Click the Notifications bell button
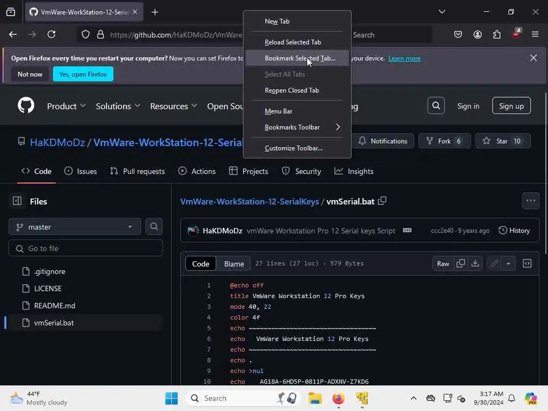The image size is (548, 411). 383,141
